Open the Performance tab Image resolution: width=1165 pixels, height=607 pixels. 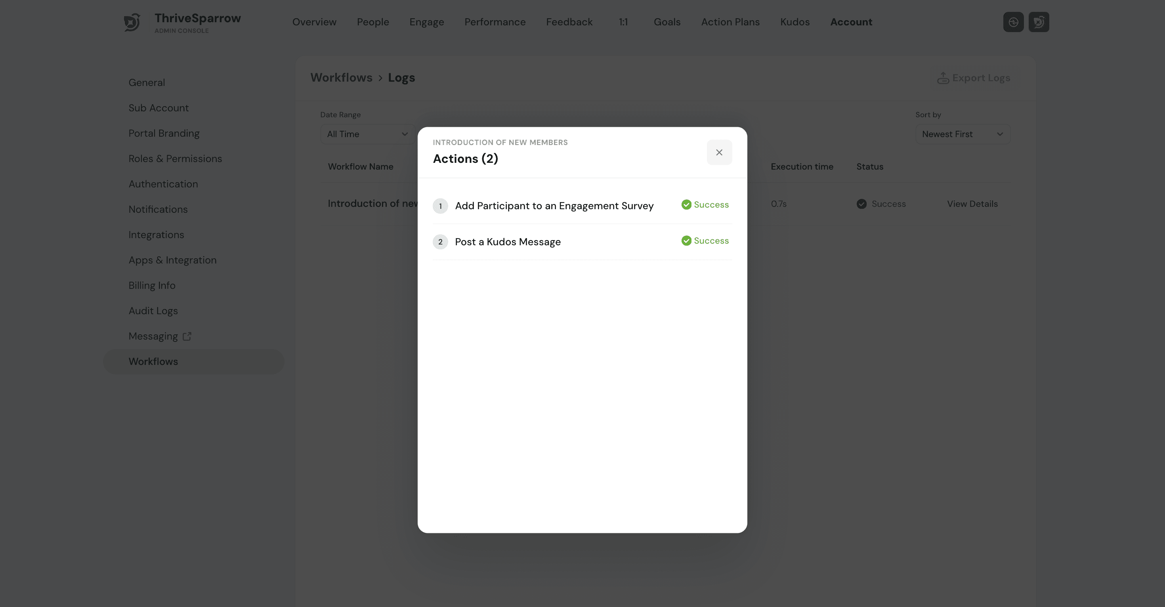click(x=495, y=22)
